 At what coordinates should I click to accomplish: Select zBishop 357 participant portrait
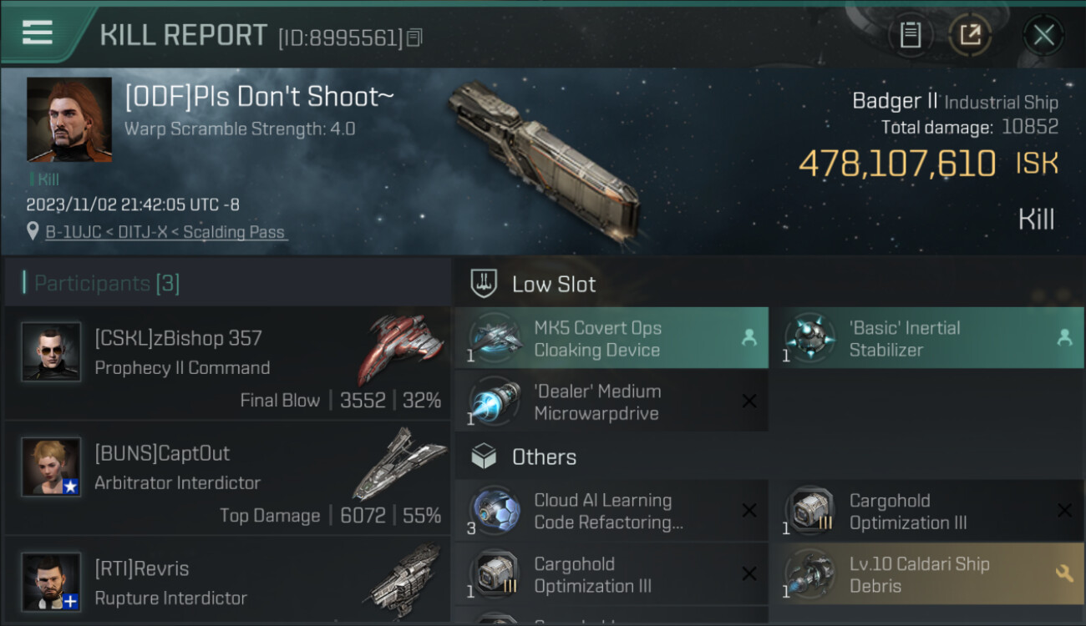51,351
